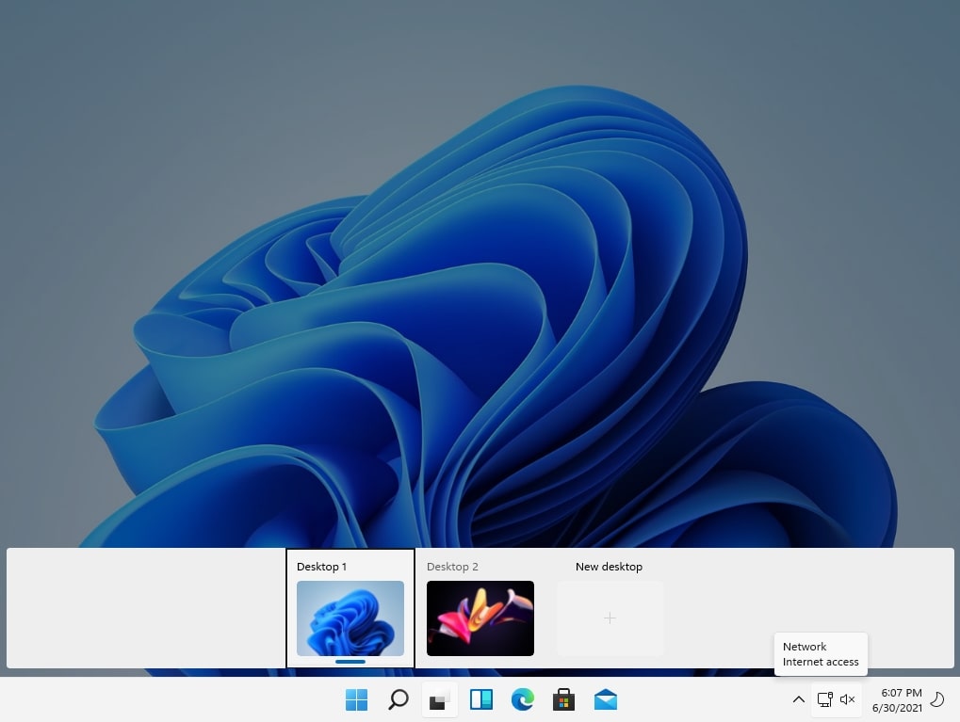Viewport: 960px width, 722px height.
Task: Open the Widgets panel icon
Action: [x=481, y=699]
